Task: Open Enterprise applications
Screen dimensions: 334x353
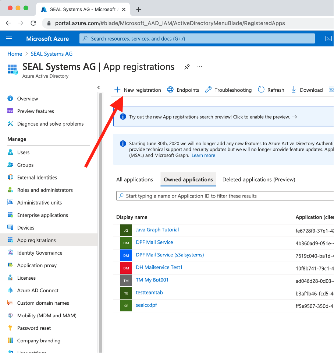Action: pos(42,215)
